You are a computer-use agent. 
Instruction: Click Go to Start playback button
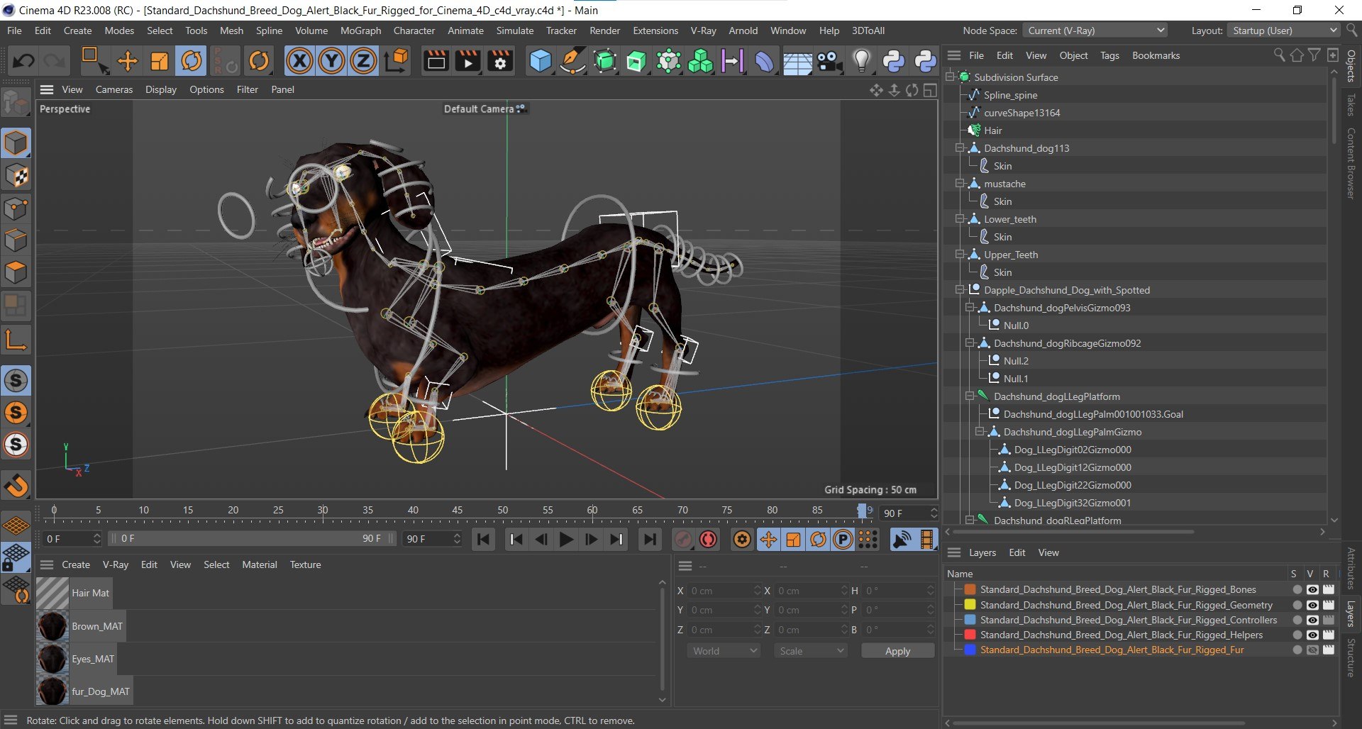tap(484, 540)
